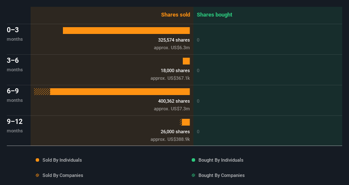Toggle the 'Bought By Companies' legend label
This screenshot has width=349, height=185.
[221, 175]
